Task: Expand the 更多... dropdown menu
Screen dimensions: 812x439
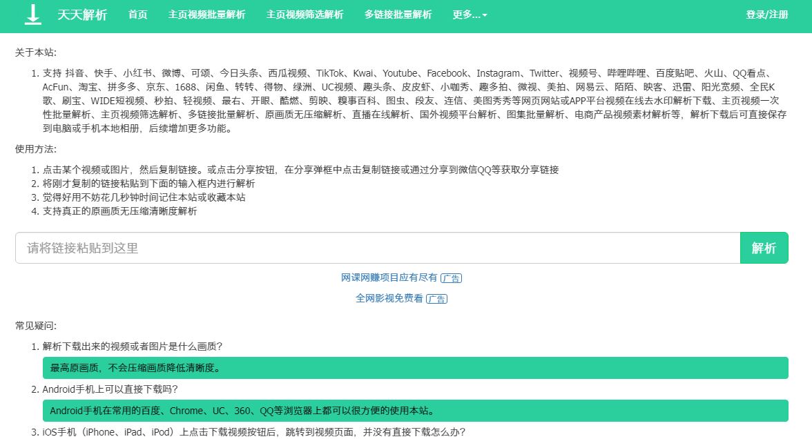Action: click(x=470, y=14)
